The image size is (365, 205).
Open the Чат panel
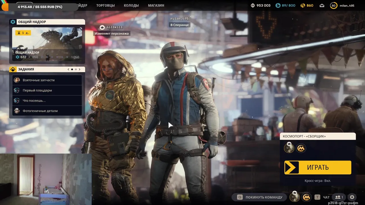click(x=326, y=197)
